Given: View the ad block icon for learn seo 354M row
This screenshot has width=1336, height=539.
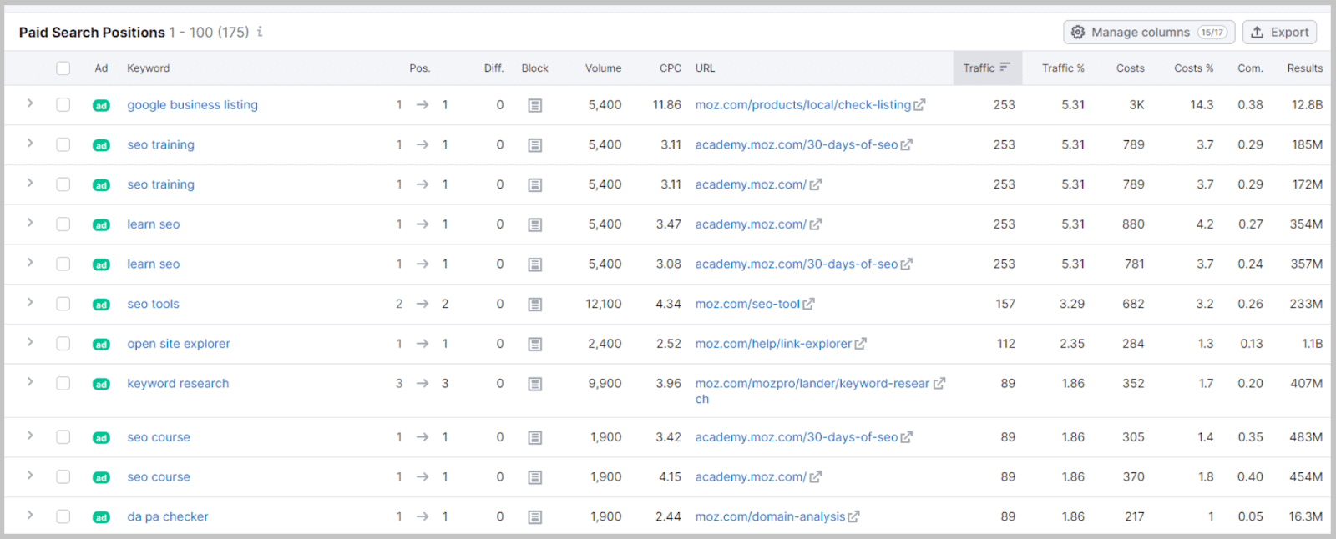Looking at the screenshot, I should pyautogui.click(x=535, y=225).
